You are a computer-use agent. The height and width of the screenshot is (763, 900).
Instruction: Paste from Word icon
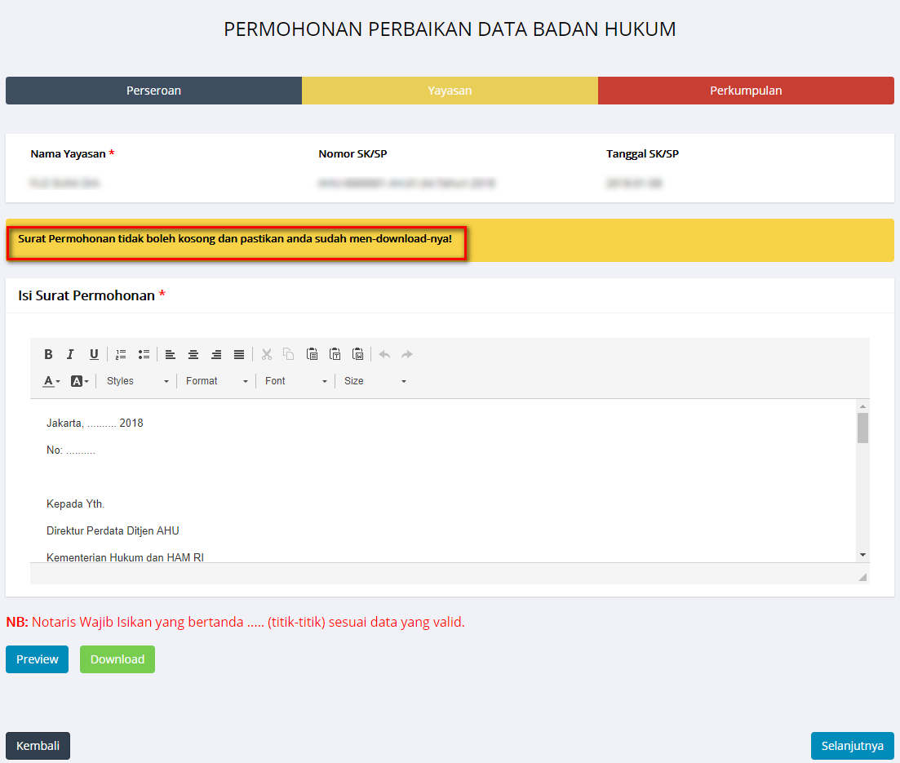357,354
